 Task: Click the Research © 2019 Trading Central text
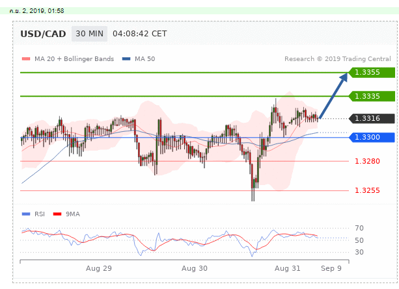[338, 59]
